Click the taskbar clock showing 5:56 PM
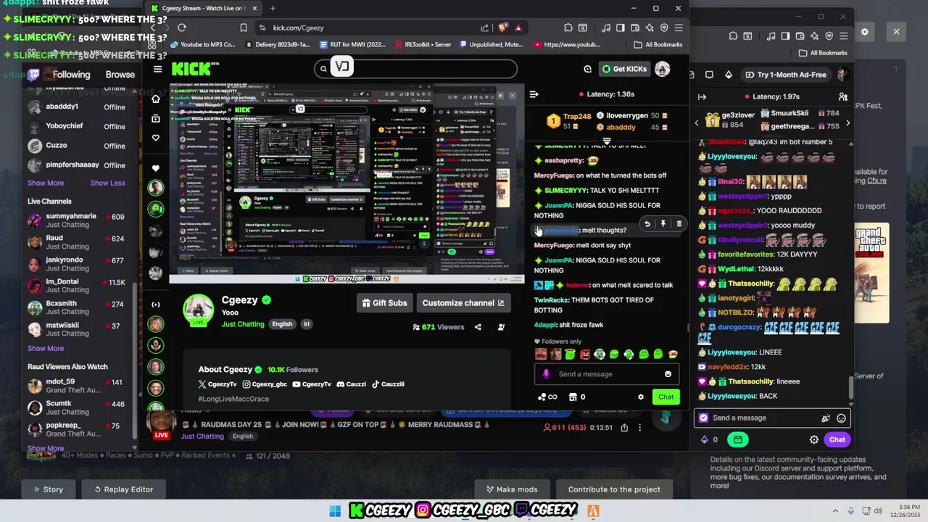This screenshot has height=522, width=928. 903,511
